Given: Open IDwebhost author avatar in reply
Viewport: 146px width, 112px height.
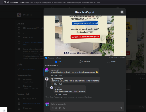Looking at the screenshot, I should pos(51,87).
